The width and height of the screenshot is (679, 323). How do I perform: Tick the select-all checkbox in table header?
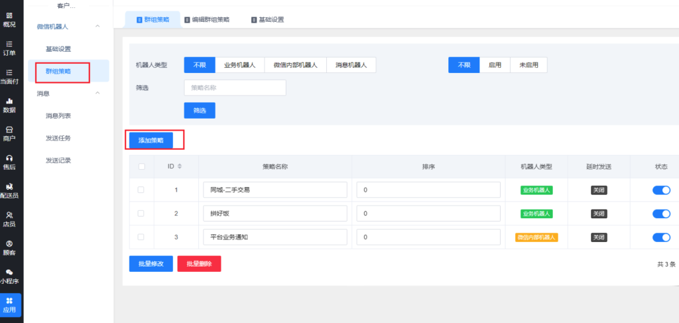click(x=141, y=166)
